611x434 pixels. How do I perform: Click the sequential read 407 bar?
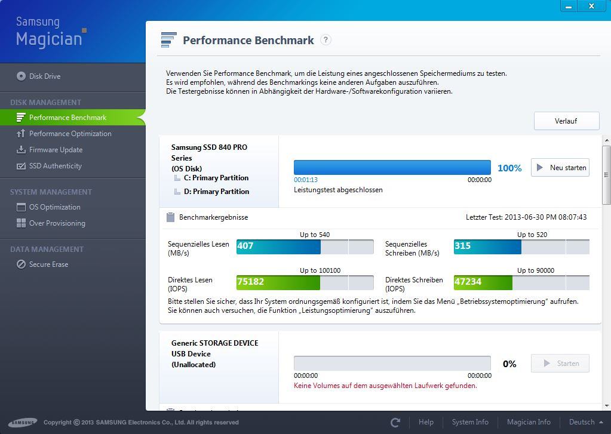[305, 247]
